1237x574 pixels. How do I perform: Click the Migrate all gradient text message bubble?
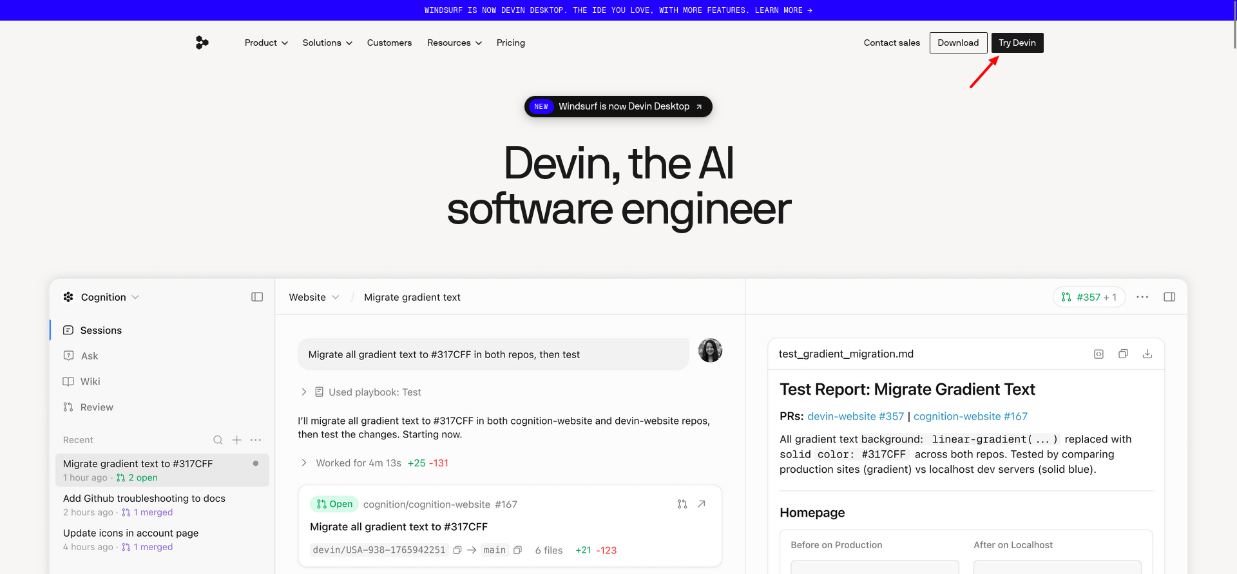(494, 354)
